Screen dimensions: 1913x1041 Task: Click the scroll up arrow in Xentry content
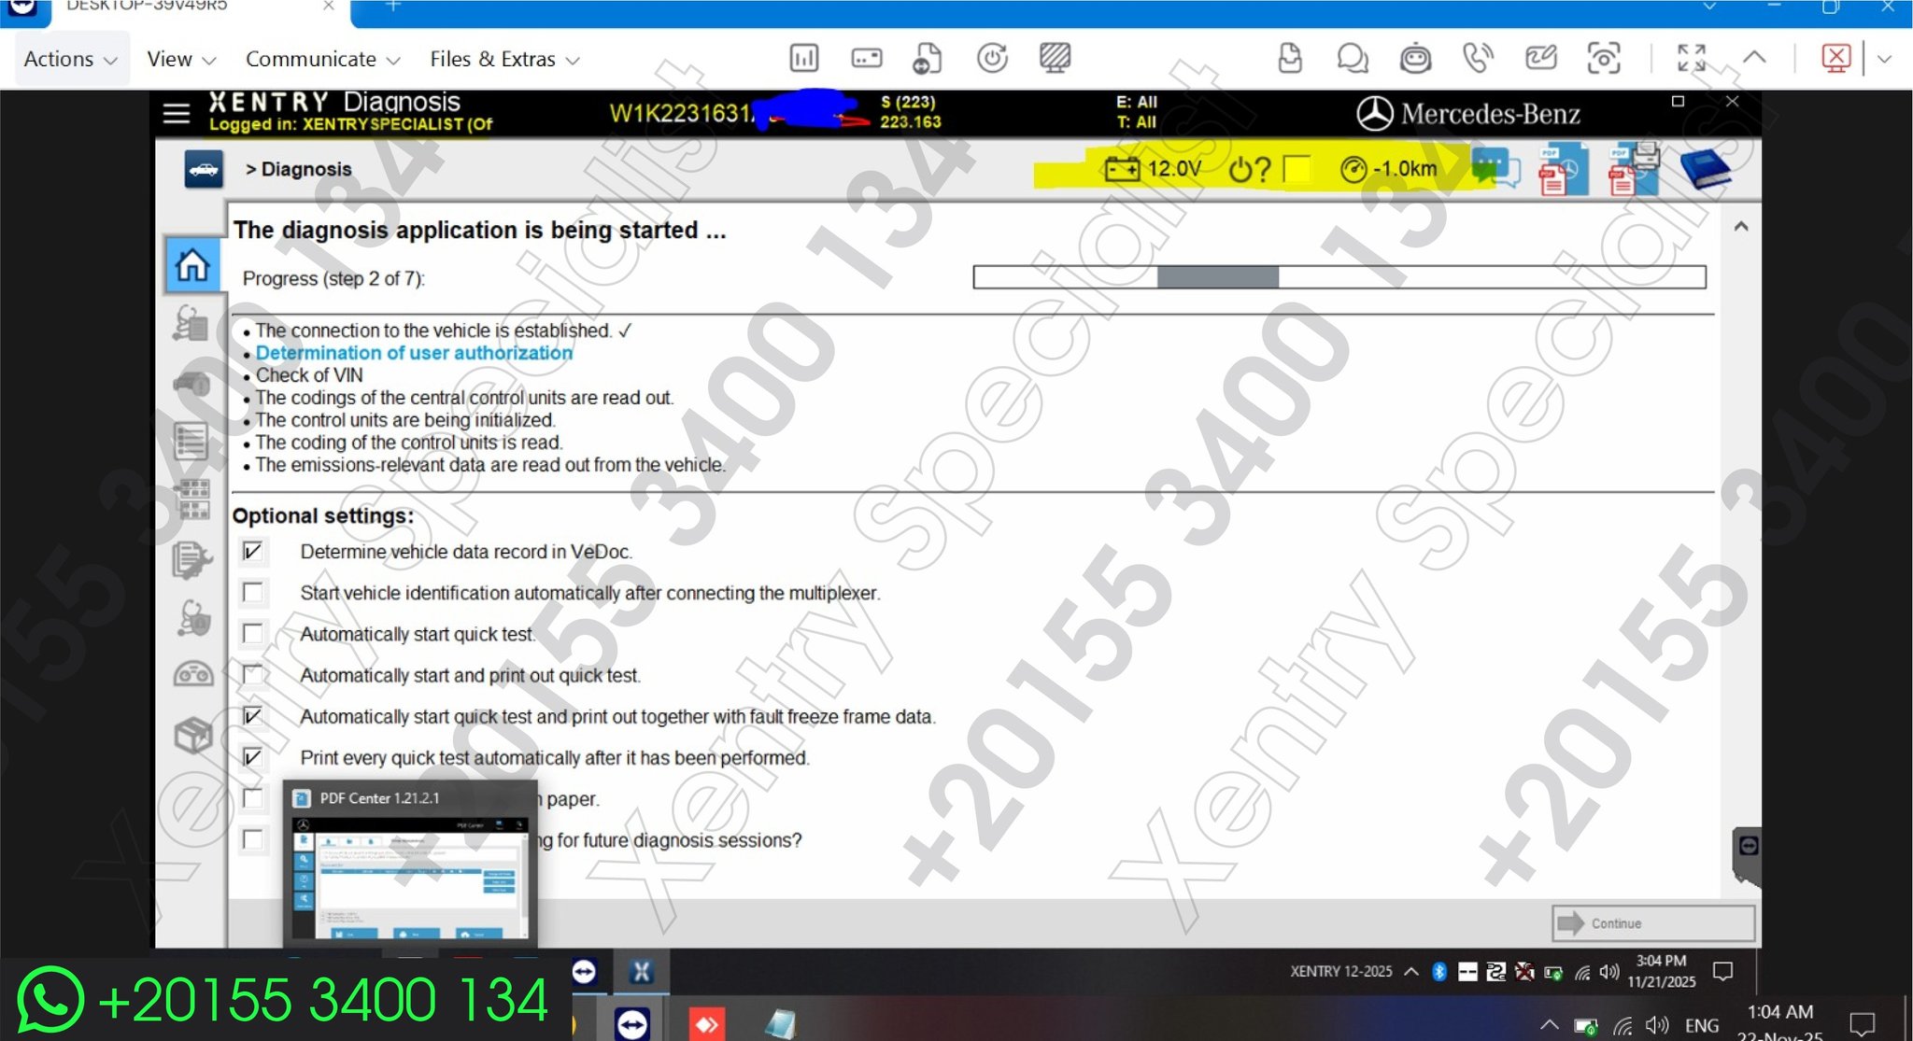coord(1741,227)
